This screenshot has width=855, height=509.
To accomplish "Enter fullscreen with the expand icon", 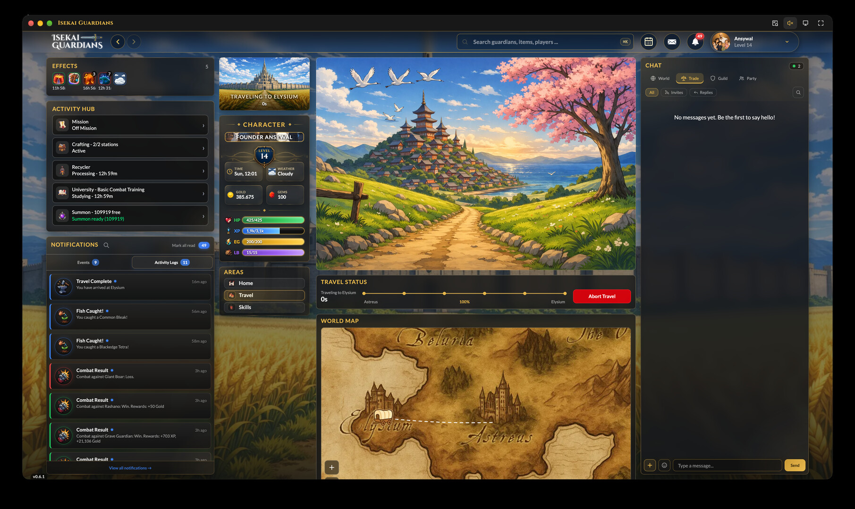I will [821, 23].
